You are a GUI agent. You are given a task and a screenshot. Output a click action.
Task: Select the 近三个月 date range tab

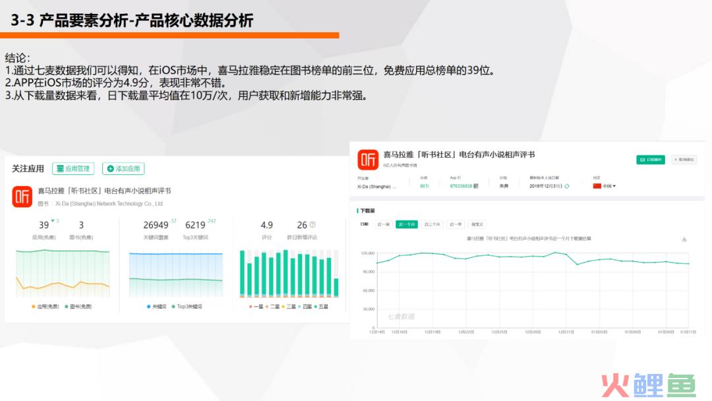432,224
